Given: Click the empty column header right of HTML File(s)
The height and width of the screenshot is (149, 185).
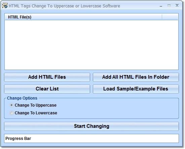Looking at the screenshot, I should 170,17.
